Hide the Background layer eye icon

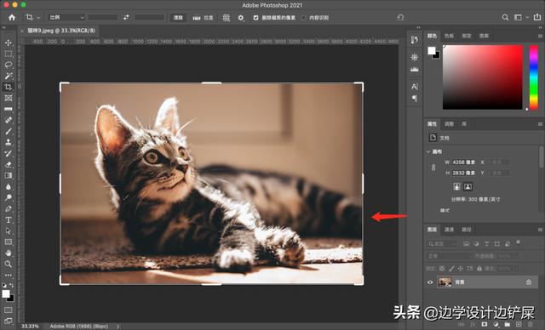430,282
